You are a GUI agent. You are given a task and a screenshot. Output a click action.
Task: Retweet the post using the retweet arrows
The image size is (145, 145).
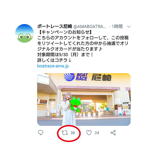point(65,133)
